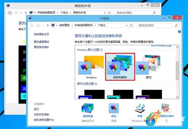
Task: Select the 线条和颜色 theme thumbnail
Action: tap(120, 67)
